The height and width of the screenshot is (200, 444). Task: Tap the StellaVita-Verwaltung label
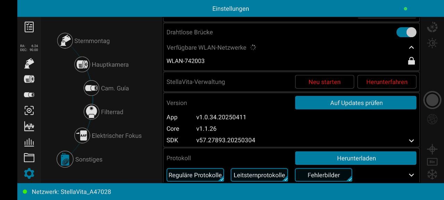point(196,82)
